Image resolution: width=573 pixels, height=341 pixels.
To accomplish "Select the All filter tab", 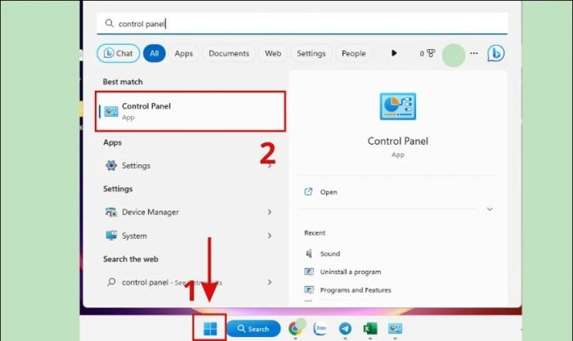I will 154,53.
